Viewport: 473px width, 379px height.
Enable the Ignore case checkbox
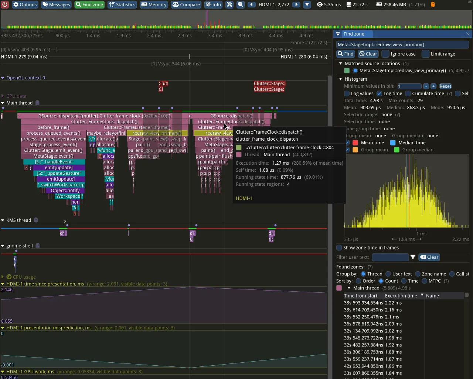click(x=386, y=54)
